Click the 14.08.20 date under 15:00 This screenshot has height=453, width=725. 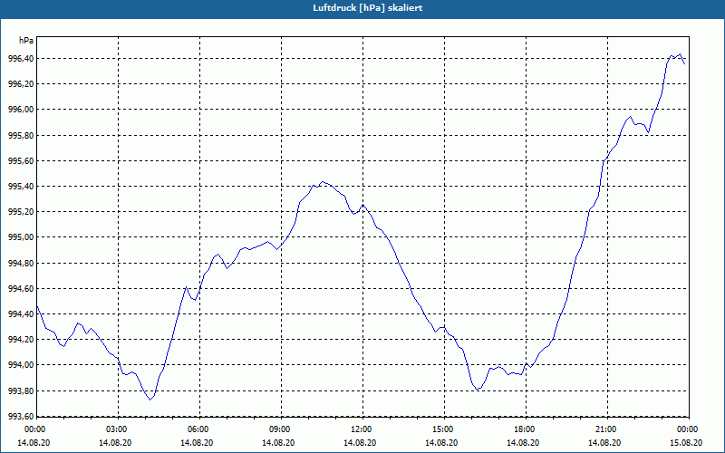[x=441, y=442]
